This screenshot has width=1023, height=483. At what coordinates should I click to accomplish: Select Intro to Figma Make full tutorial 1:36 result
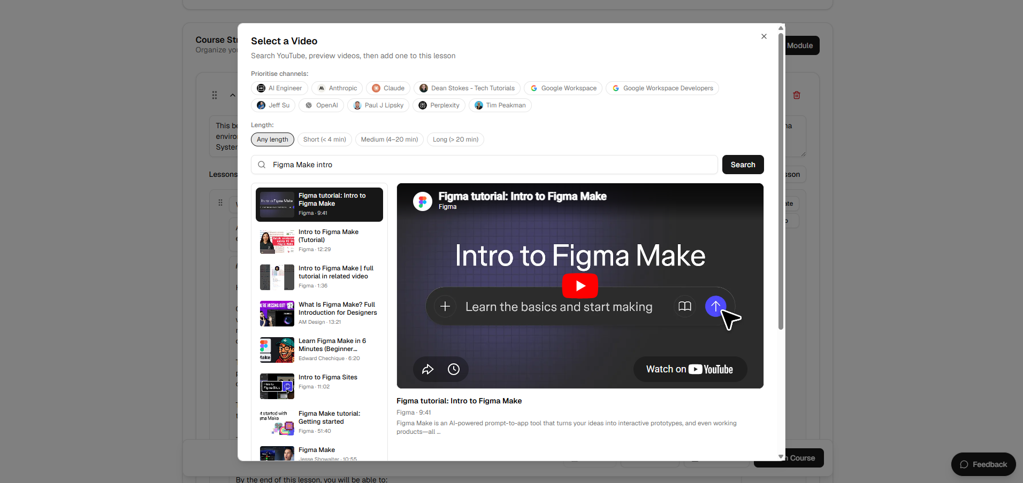[x=319, y=277]
